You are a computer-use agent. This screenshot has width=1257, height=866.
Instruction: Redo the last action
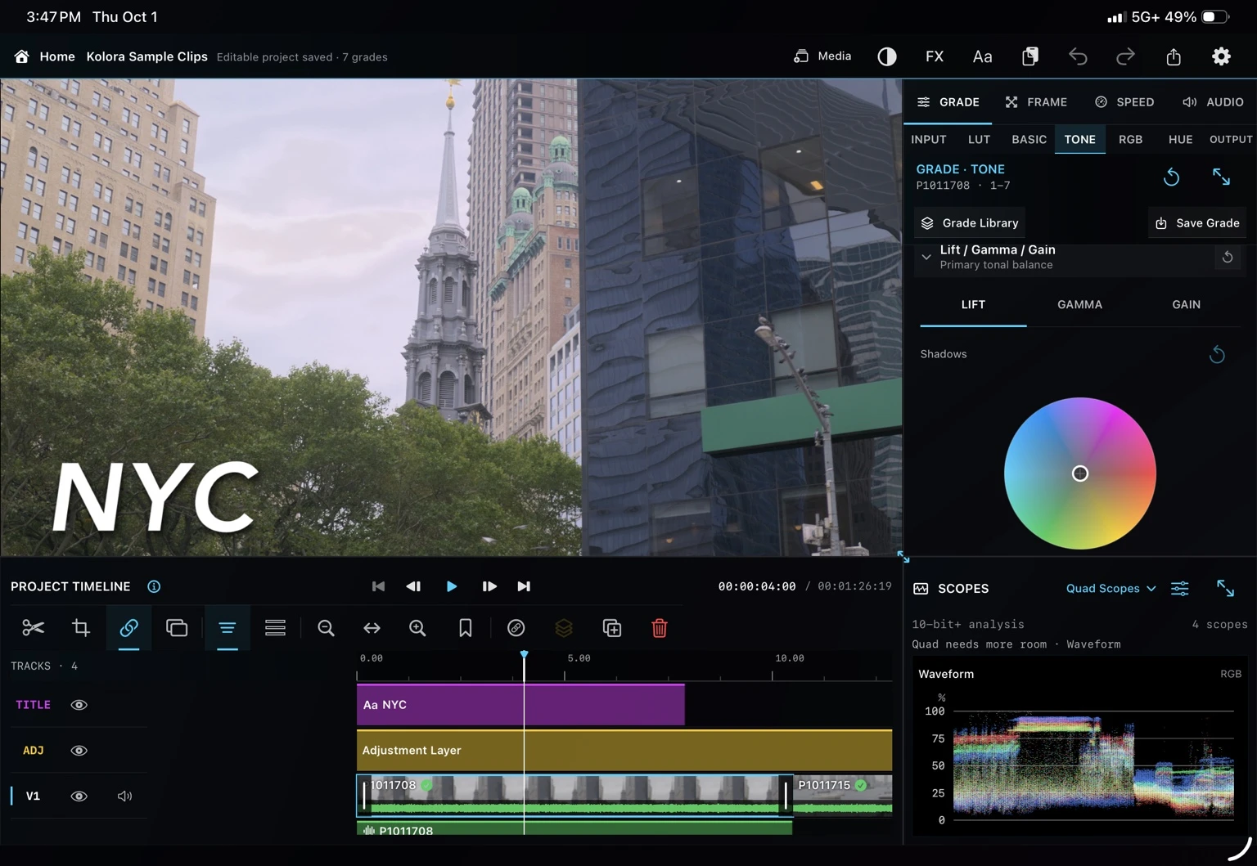[x=1126, y=56]
